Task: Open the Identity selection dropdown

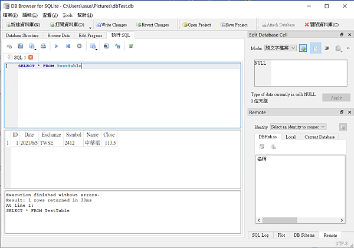Action: (298, 127)
